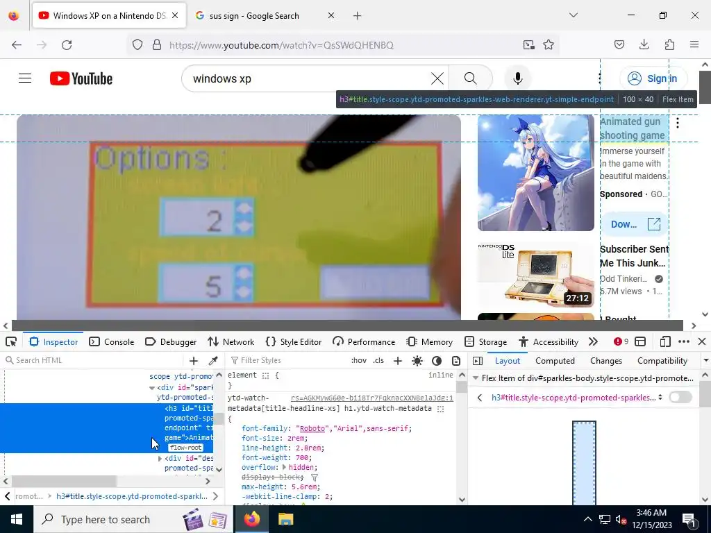711x533 pixels.
Task: Expand the overflow hidden shorthand
Action: point(284,467)
